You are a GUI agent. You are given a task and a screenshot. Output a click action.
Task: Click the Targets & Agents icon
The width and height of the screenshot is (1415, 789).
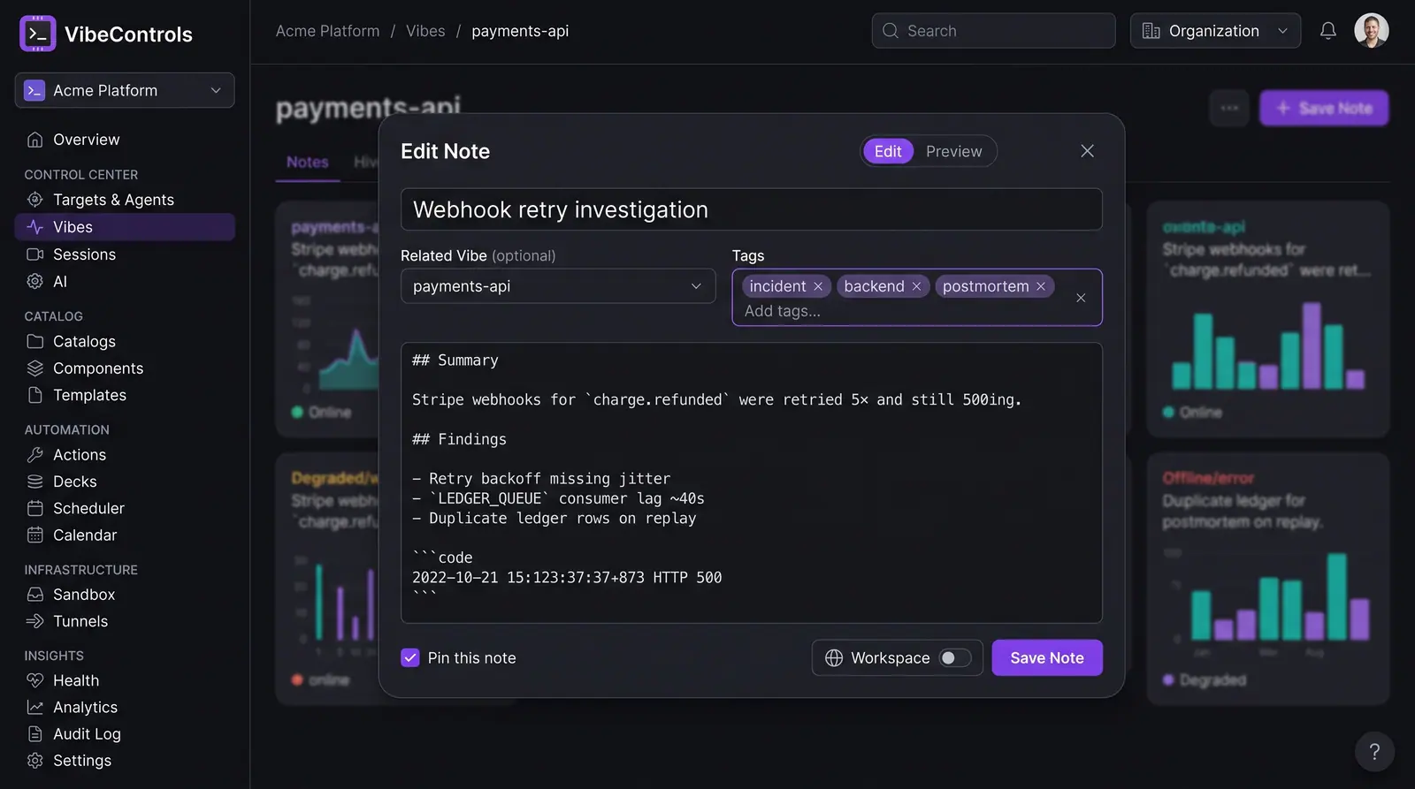point(35,200)
